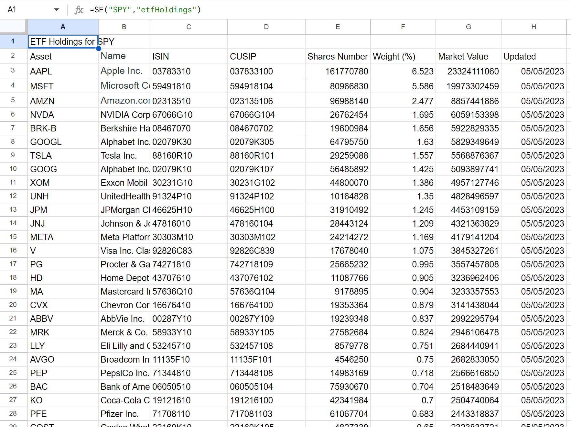Select the column D header
Image resolution: width=571 pixels, height=427 pixels.
pyautogui.click(x=266, y=27)
